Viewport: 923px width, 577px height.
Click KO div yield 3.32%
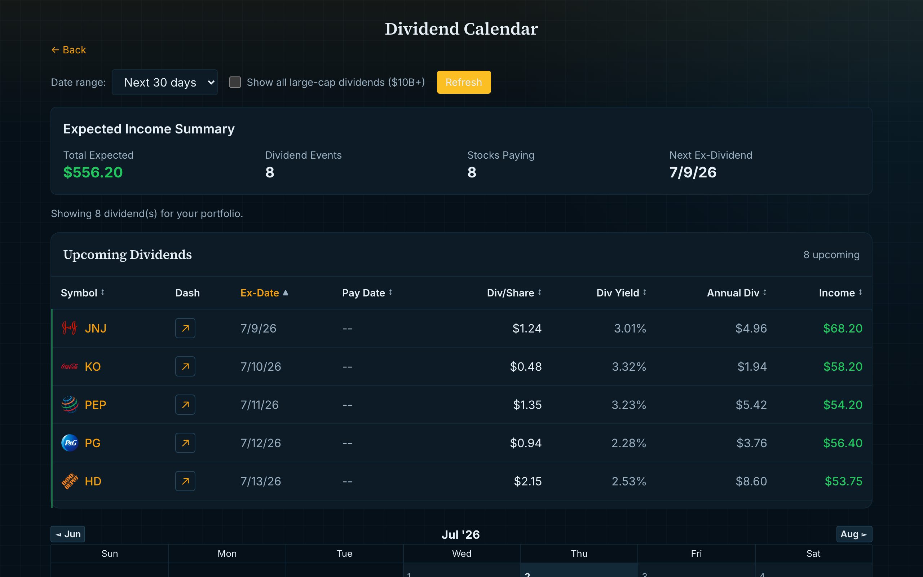[x=629, y=366]
